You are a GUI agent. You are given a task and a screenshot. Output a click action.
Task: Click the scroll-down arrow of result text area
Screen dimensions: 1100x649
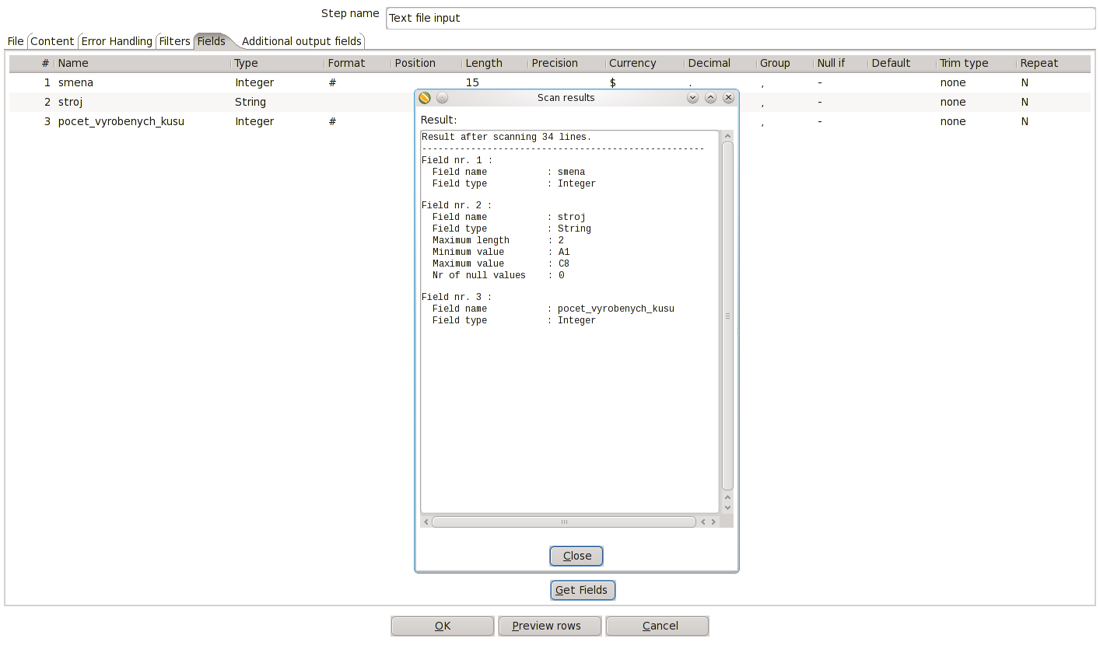tap(727, 508)
